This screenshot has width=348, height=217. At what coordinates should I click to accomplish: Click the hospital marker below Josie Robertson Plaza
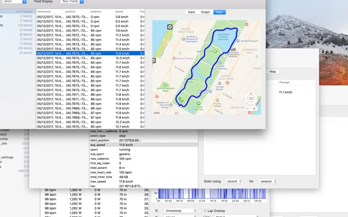click(157, 97)
